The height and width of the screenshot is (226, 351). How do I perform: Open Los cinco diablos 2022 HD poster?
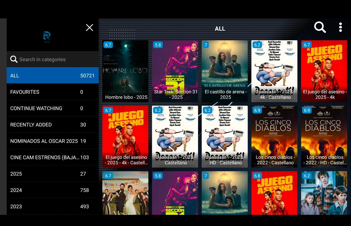[324, 137]
